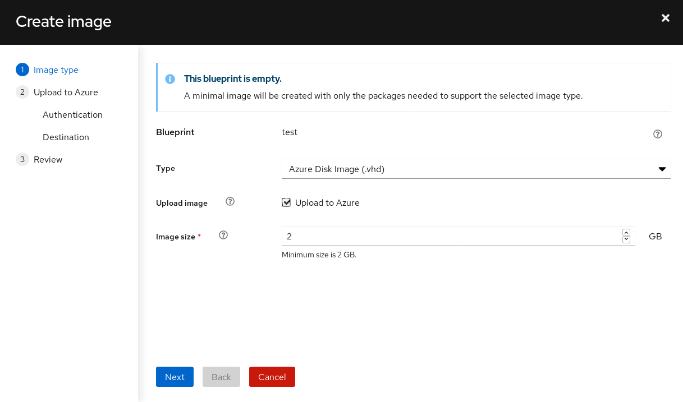683x402 pixels.
Task: Open the Blueprint help popover icon
Action: click(x=658, y=134)
